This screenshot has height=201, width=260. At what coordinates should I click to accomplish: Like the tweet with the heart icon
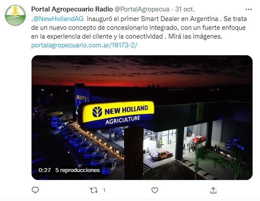pos(155,190)
